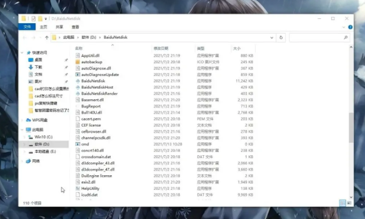Open the cad怎么标注尺寸 folder in sidebar
This screenshot has width=365, height=219.
point(49,96)
